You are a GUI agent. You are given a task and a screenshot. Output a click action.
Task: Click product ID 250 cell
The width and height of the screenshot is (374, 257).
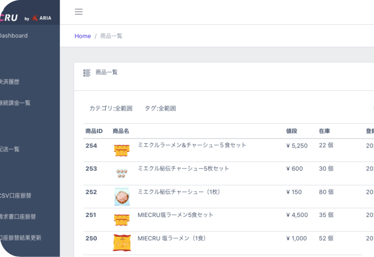(91, 238)
